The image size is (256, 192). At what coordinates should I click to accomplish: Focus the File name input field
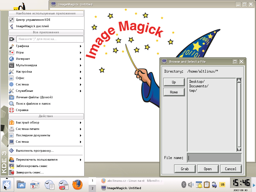pyautogui.click(x=214, y=158)
